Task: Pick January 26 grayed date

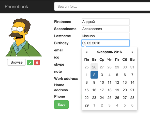Action: point(94,67)
